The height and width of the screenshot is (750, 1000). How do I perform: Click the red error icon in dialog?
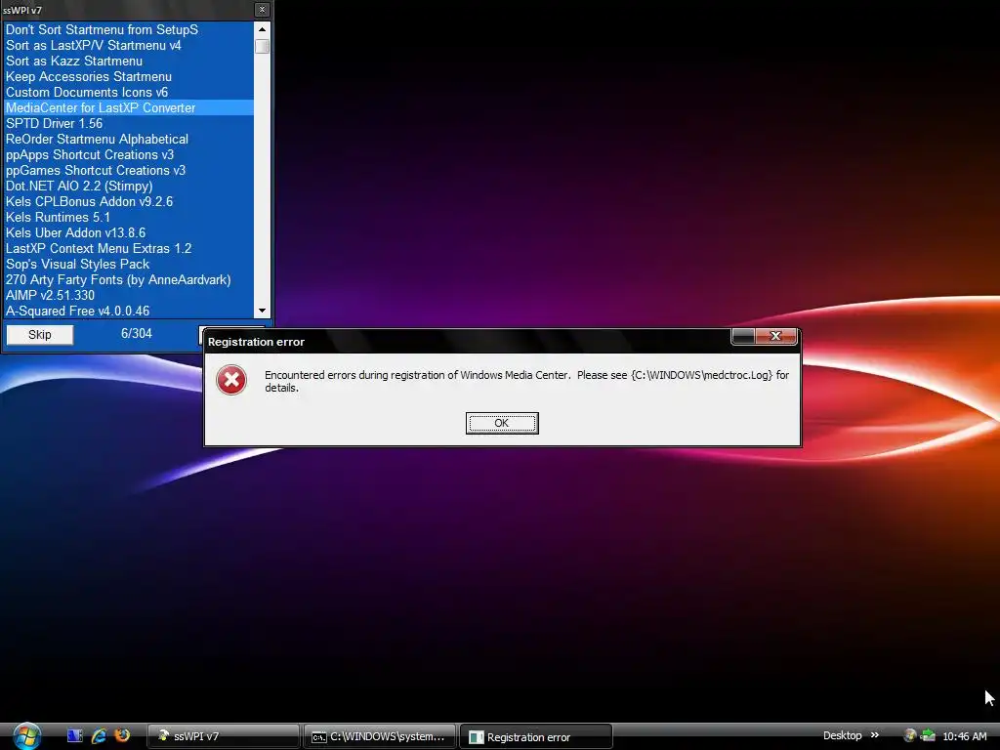coord(231,380)
